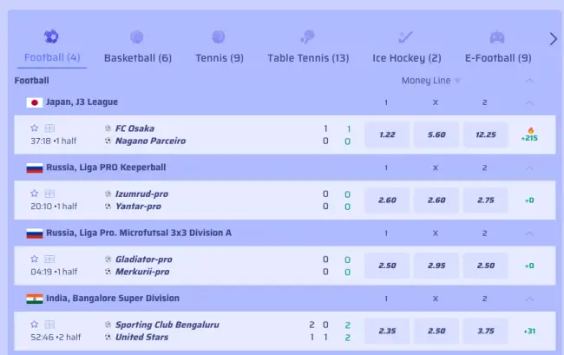This screenshot has height=355, width=564.
Task: Favorite the Izumrud-pro match star
Action: tap(35, 194)
